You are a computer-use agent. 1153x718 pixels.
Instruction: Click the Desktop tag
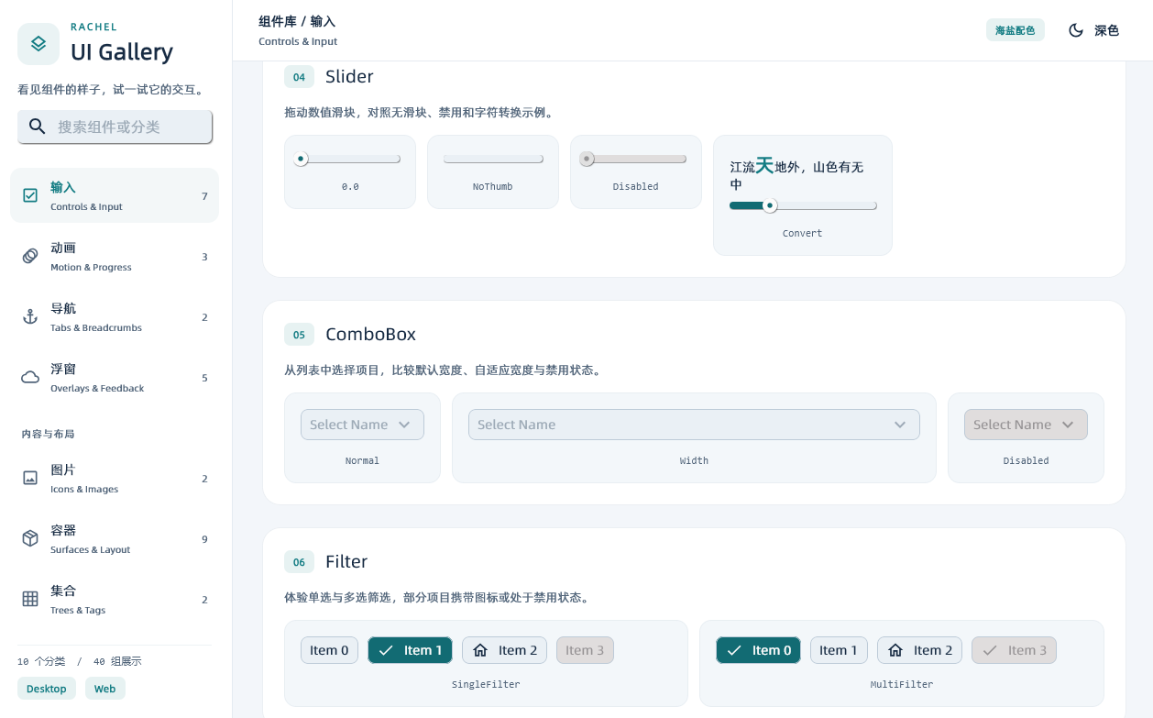pyautogui.click(x=46, y=689)
